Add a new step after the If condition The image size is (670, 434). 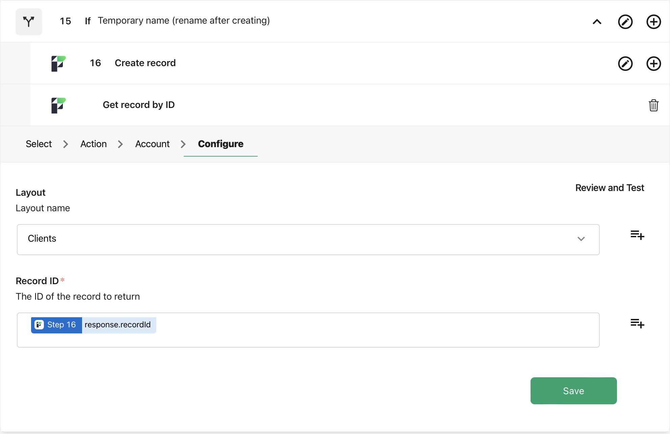[653, 22]
